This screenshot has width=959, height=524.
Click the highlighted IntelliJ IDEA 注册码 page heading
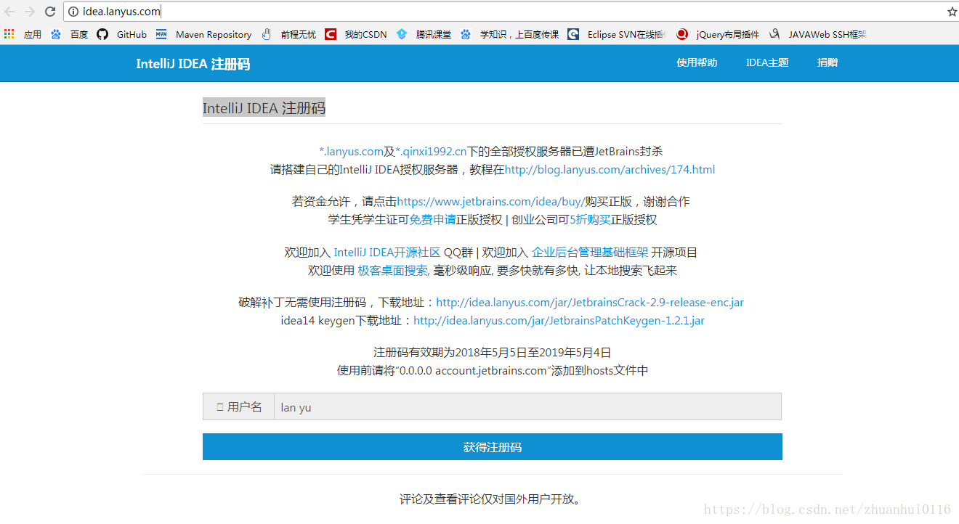pyautogui.click(x=264, y=108)
